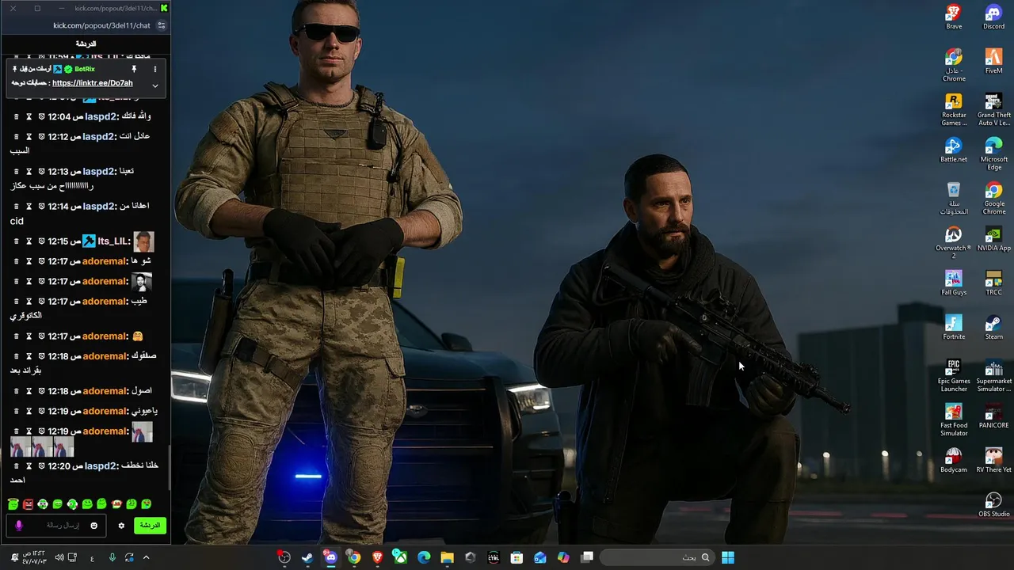Image resolution: width=1014 pixels, height=570 pixels.
Task: Open Fast Food Simulator desktop shortcut
Action: coord(954,420)
